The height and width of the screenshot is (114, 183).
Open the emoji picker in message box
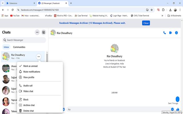pyautogui.click(x=172, y=109)
